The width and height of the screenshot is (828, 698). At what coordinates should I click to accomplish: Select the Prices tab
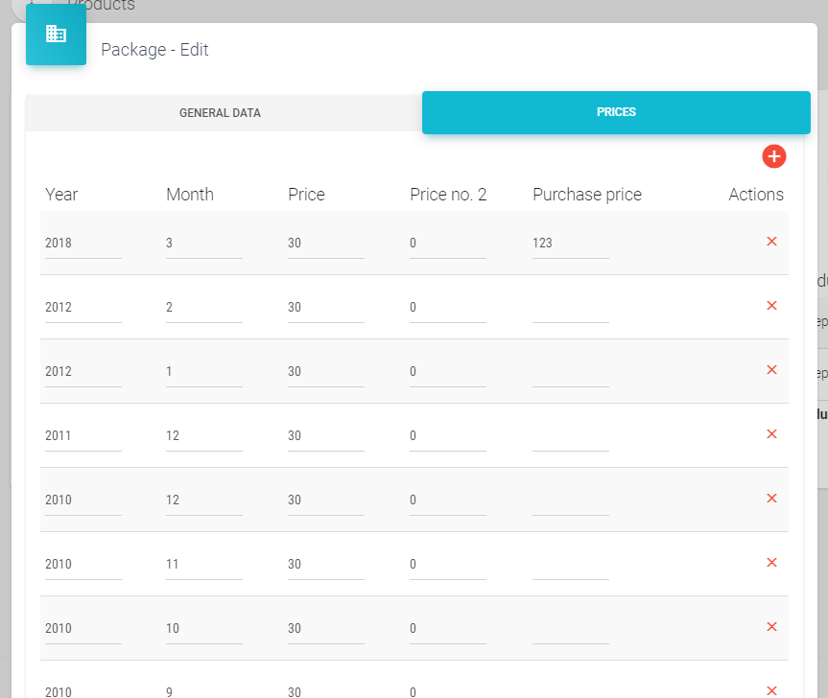(x=616, y=112)
